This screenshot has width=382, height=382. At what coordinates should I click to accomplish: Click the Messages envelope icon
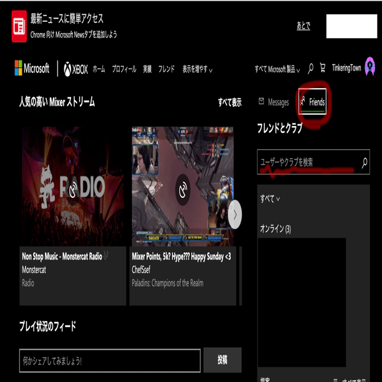pos(262,101)
